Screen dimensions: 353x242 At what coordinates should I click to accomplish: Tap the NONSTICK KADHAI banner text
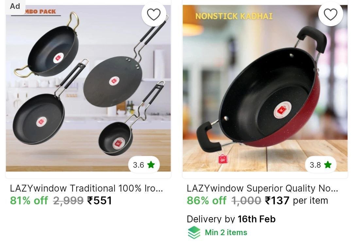coord(234,16)
